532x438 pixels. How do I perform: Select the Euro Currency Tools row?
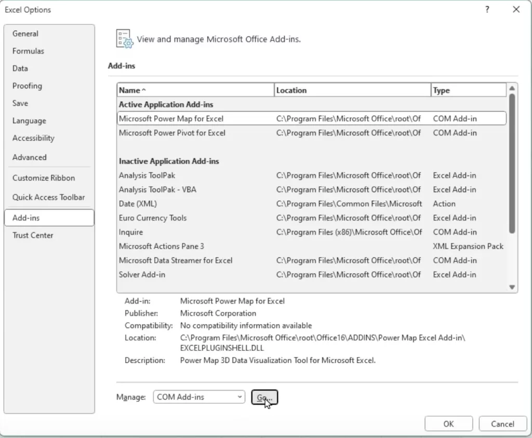click(x=312, y=218)
